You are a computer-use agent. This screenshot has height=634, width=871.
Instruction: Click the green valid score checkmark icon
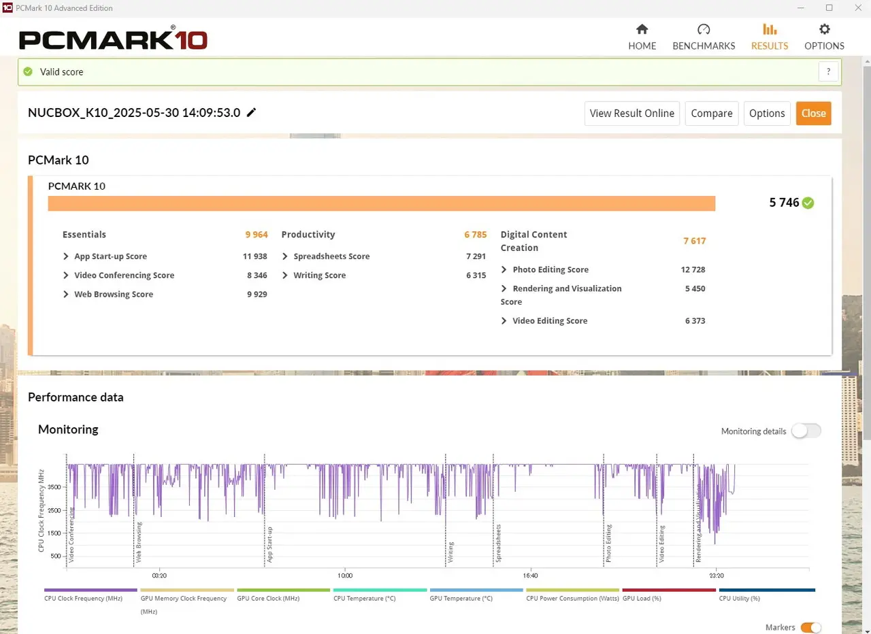point(28,71)
